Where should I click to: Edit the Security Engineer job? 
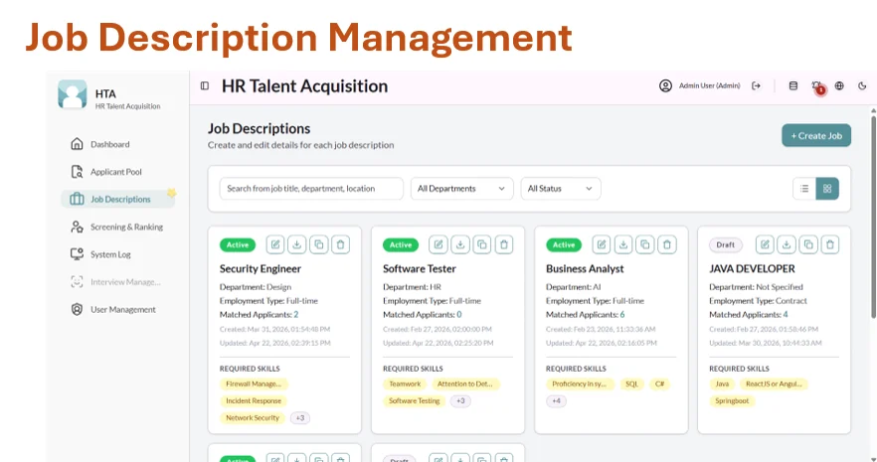pos(275,244)
